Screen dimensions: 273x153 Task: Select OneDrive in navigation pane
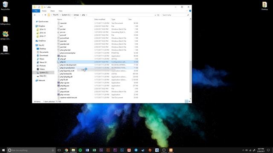coord(42,41)
